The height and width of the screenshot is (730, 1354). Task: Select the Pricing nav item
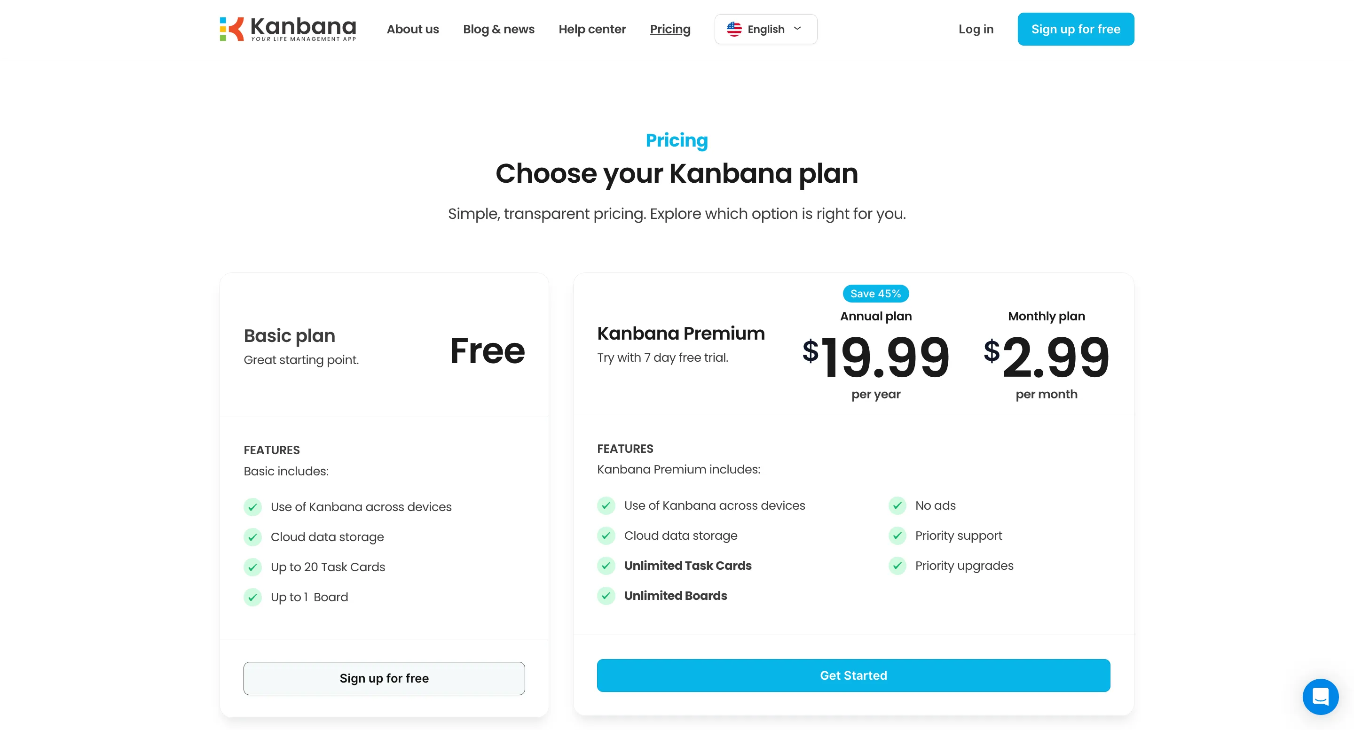coord(670,29)
